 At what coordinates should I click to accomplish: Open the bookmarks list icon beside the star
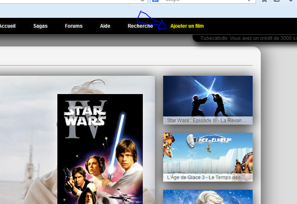277,1
